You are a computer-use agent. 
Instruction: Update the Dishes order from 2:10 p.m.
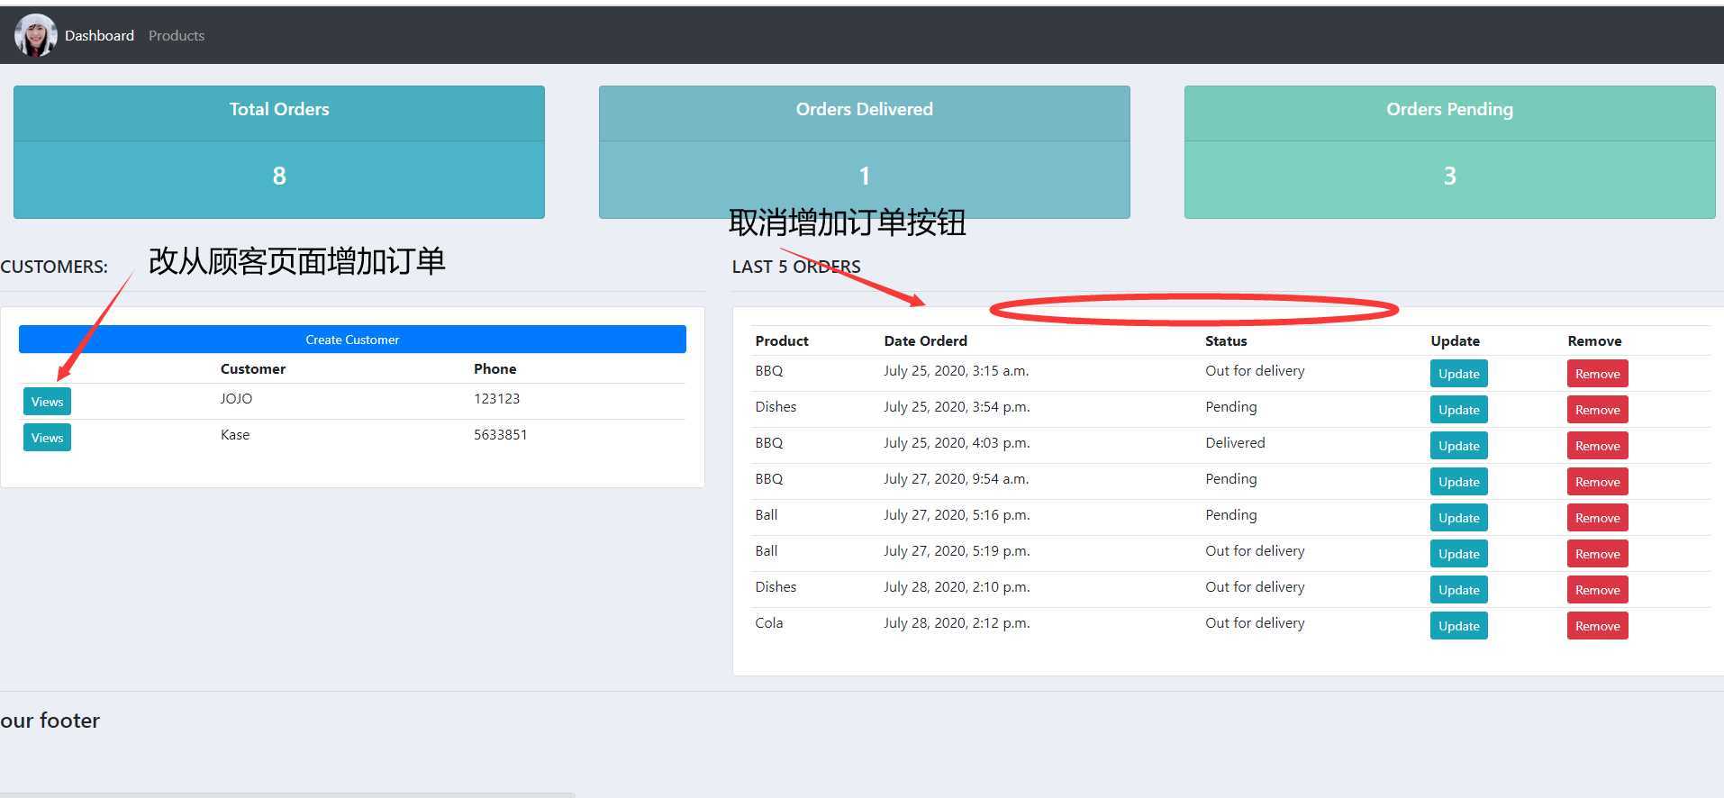coord(1458,590)
